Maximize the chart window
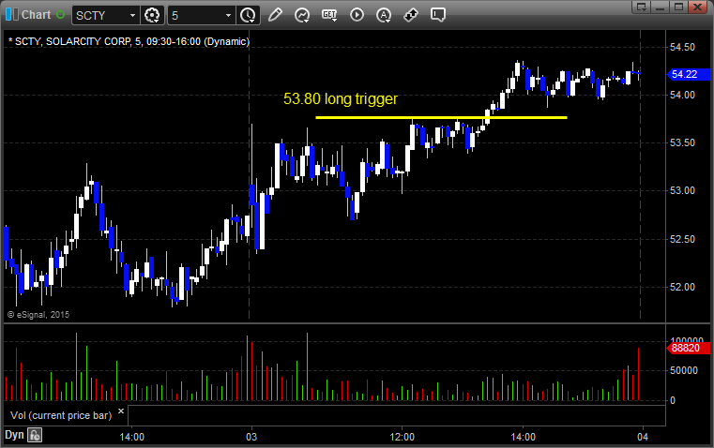The image size is (714, 448). click(678, 7)
